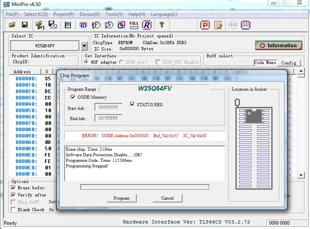Click the chip ID toolbar icon
This screenshot has width=310, height=229.
(x=83, y=25)
